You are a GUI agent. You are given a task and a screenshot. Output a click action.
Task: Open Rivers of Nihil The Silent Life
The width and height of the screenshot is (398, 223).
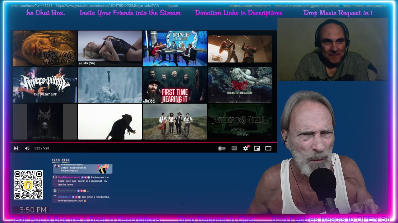click(x=45, y=85)
